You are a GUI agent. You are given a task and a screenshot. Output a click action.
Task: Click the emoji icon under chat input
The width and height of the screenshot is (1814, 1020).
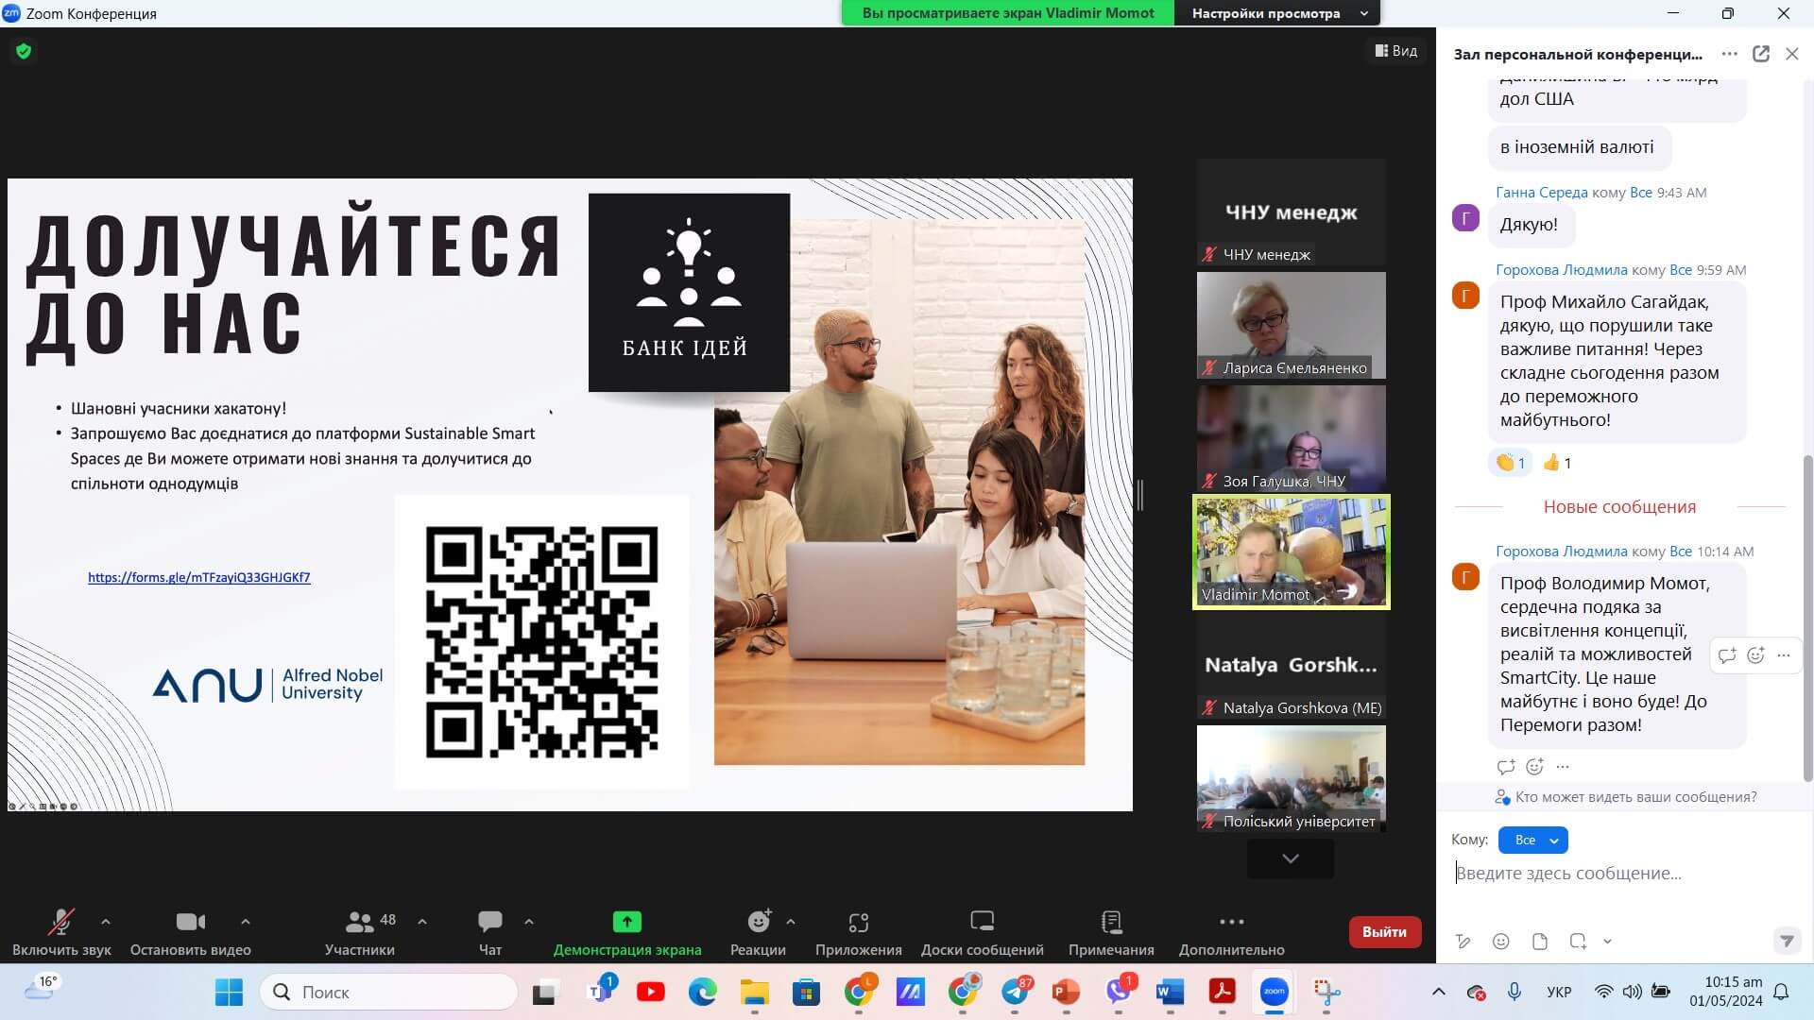[1500, 942]
